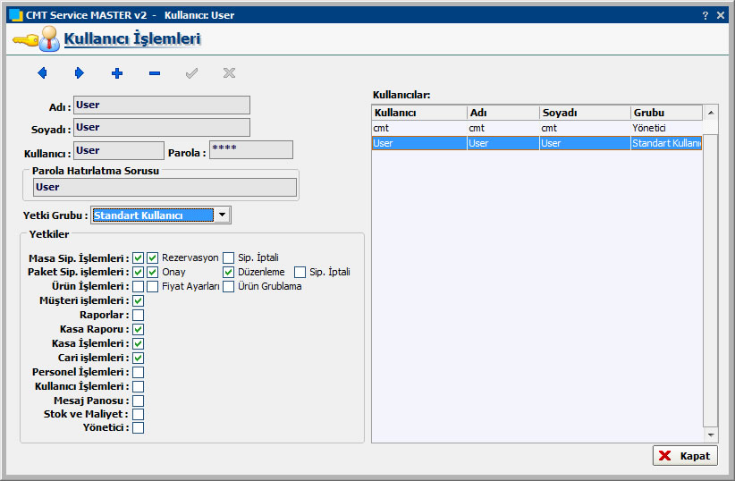Go to previous user record arrow
735x481 pixels.
42,73
